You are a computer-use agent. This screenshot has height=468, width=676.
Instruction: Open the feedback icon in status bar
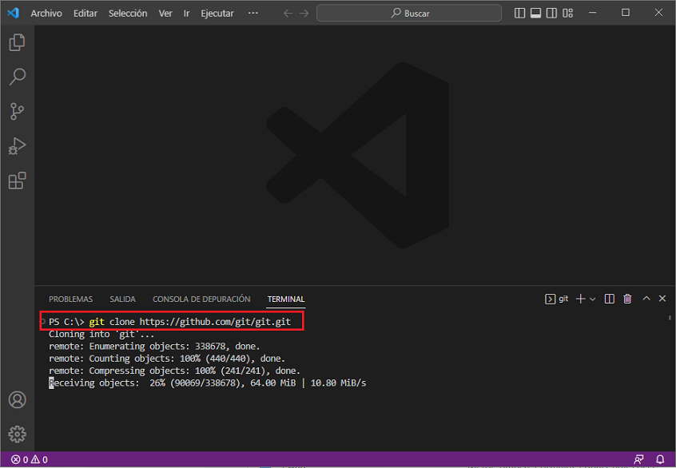point(639,459)
